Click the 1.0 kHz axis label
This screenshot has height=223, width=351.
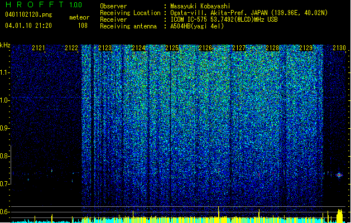(5, 100)
